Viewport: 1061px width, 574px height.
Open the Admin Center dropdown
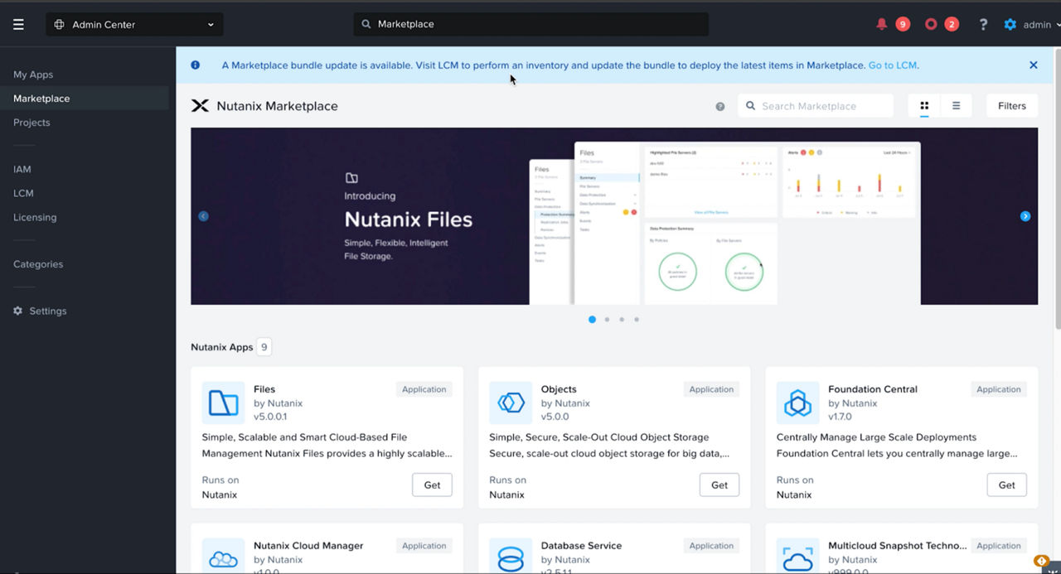pyautogui.click(x=133, y=24)
